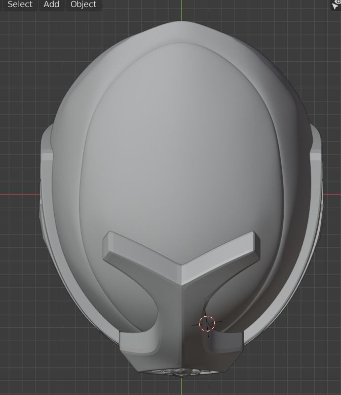Open the Object menu
The width and height of the screenshot is (341, 395).
(x=84, y=4)
